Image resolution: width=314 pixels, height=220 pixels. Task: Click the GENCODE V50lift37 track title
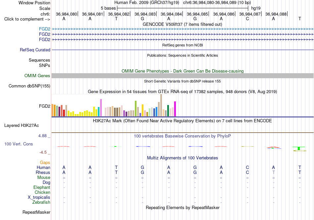[182, 24]
